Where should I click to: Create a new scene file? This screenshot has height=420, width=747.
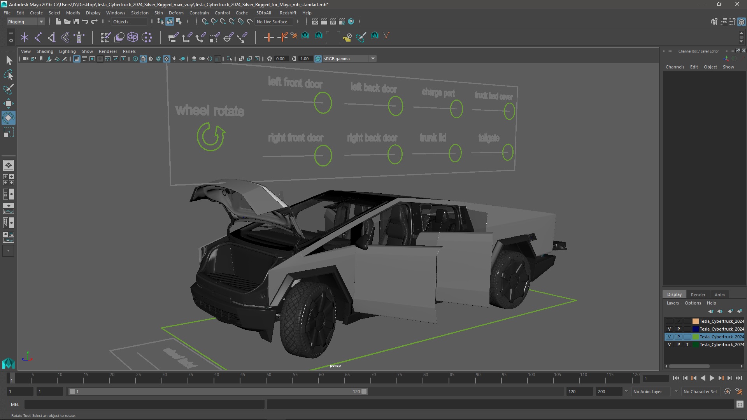click(x=58, y=22)
